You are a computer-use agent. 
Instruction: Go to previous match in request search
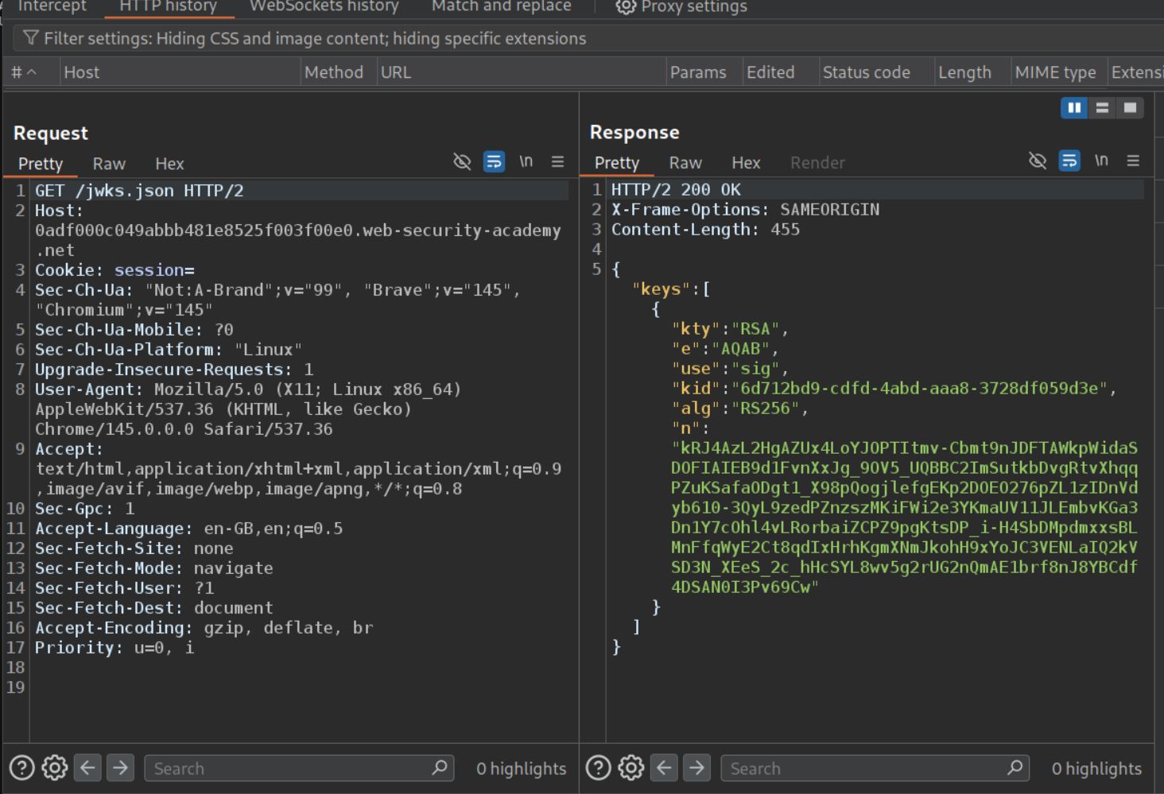click(x=88, y=768)
